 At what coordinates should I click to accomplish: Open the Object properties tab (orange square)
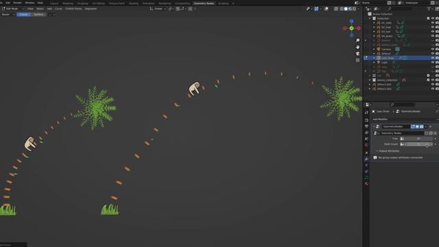point(366,152)
